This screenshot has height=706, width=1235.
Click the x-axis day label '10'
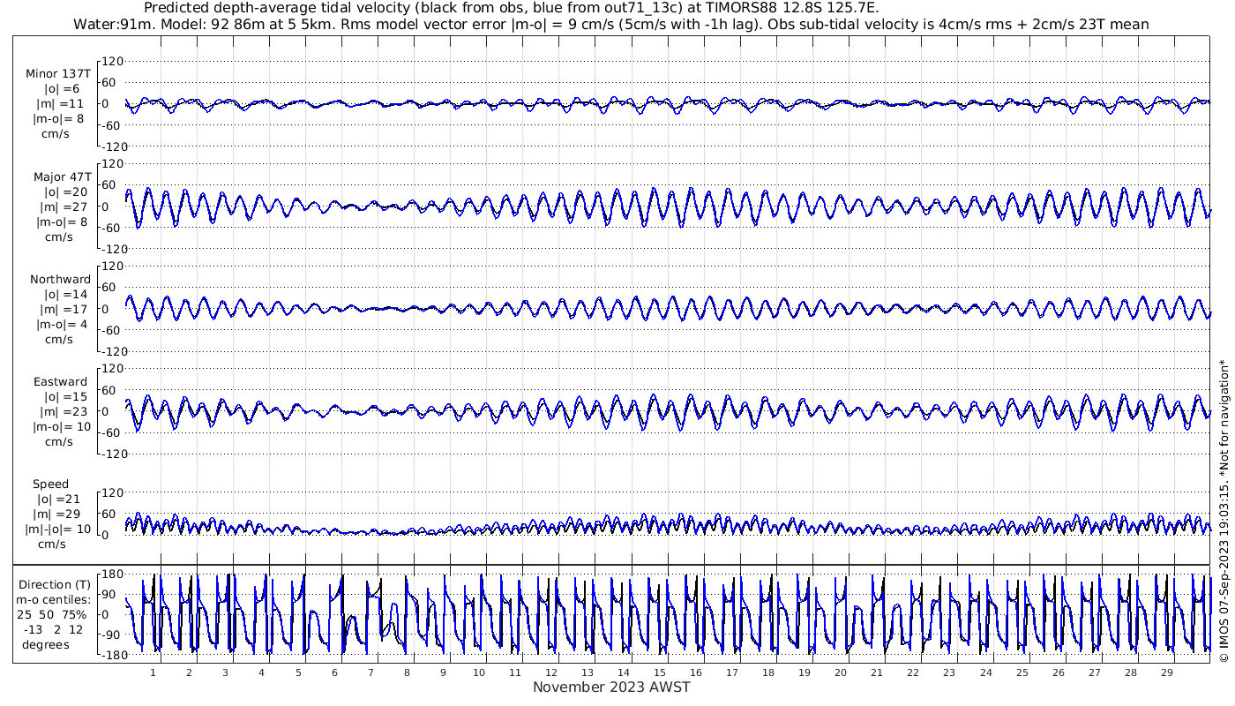(x=479, y=672)
